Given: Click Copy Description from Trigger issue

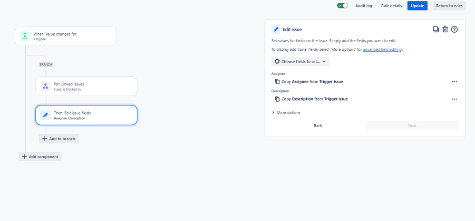Looking at the screenshot, I should (x=315, y=99).
